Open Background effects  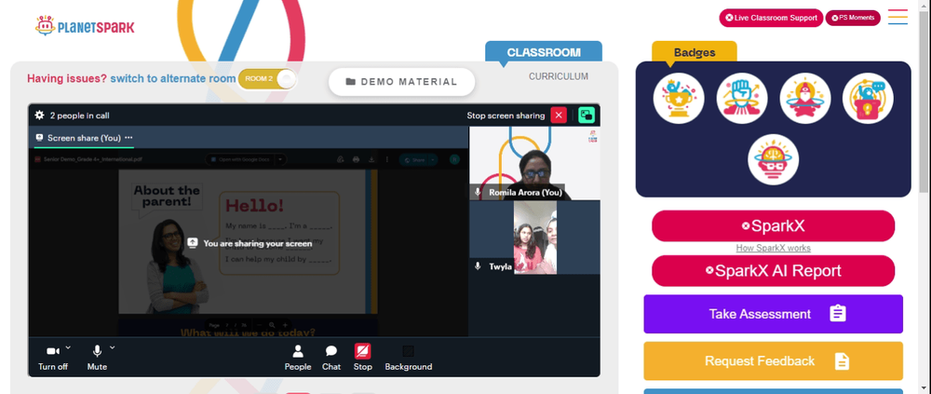[409, 358]
